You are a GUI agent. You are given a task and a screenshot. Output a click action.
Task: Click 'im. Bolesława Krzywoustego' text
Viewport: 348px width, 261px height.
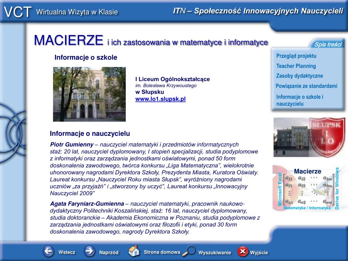pos(166,85)
